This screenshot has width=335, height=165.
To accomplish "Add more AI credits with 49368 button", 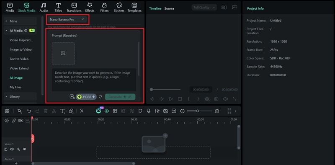I will pyautogui.click(x=86, y=97).
